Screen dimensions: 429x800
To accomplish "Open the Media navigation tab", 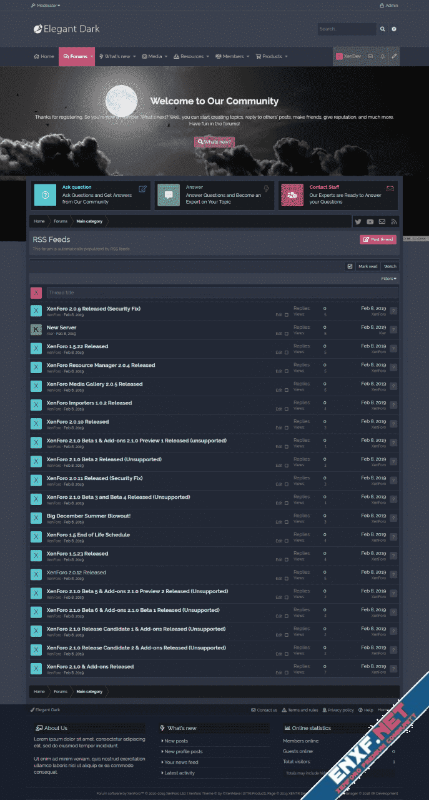I will tap(152, 56).
